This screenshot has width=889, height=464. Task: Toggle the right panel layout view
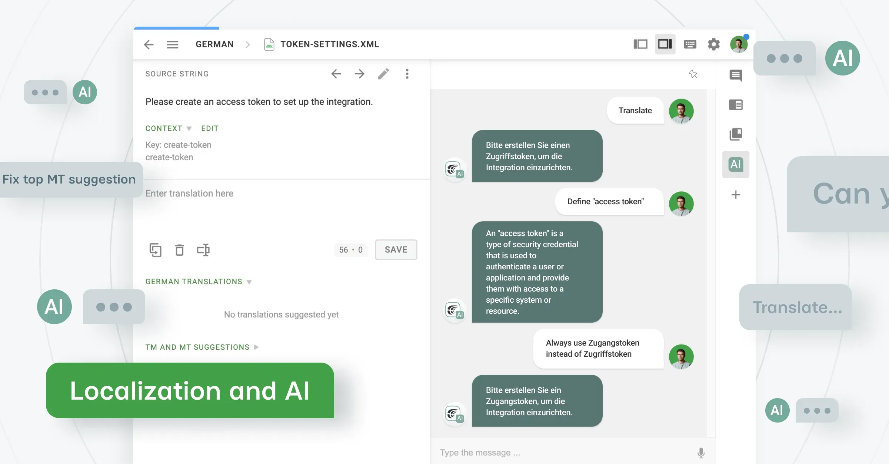tap(665, 44)
